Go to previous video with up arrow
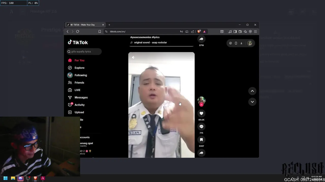The width and height of the screenshot is (325, 182). point(252,91)
